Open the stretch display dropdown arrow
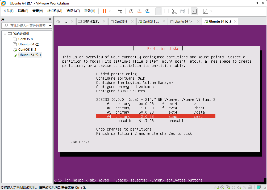This screenshot has width=267, height=190. [211, 11]
